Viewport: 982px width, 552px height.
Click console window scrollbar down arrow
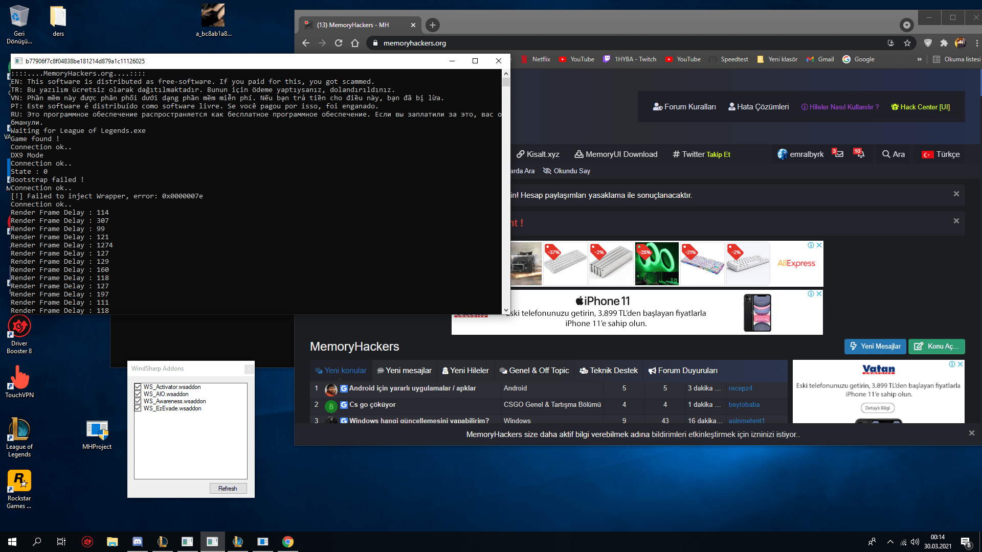(x=506, y=310)
